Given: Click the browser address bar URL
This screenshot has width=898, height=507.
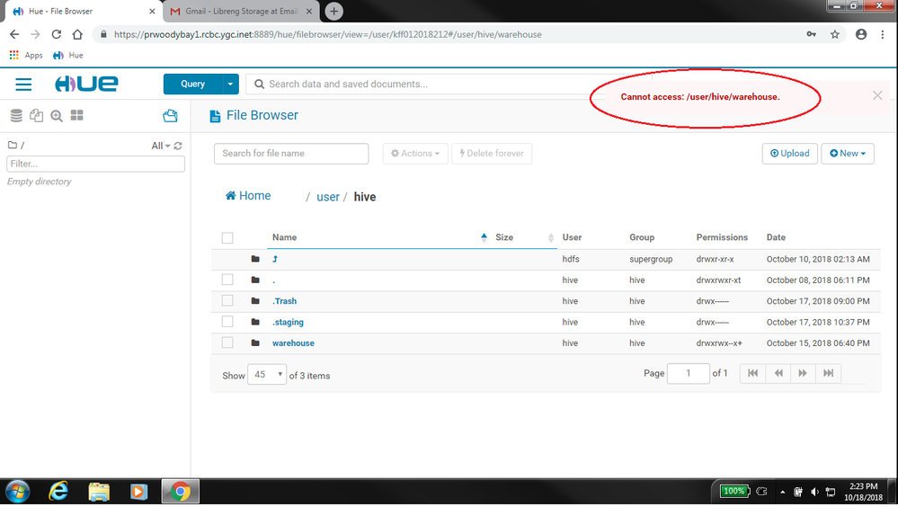Looking at the screenshot, I should [327, 34].
